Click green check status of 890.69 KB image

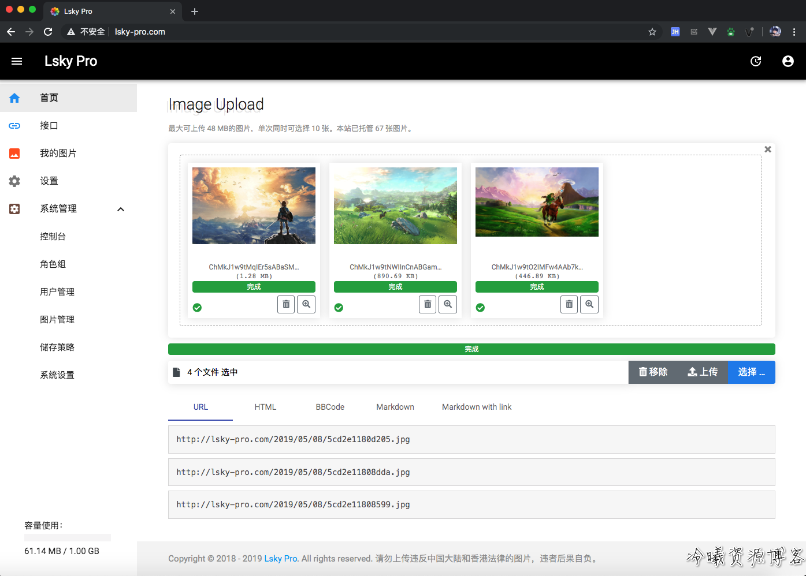[339, 308]
